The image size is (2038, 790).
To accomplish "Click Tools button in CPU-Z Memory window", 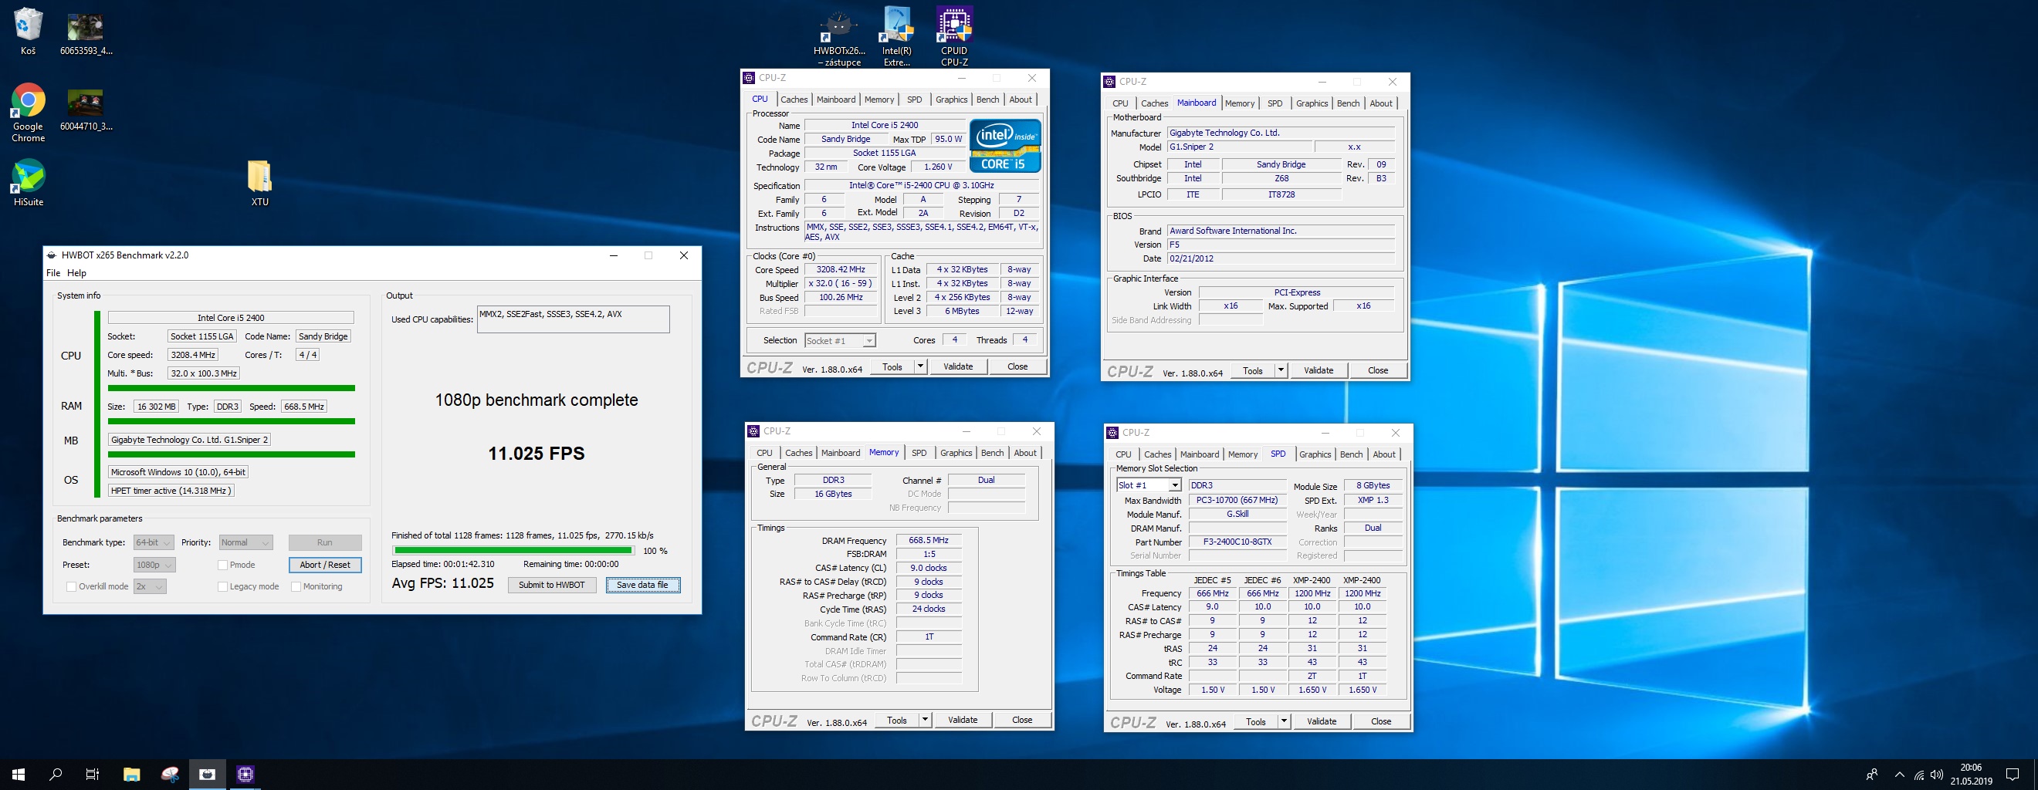I will 897,720.
